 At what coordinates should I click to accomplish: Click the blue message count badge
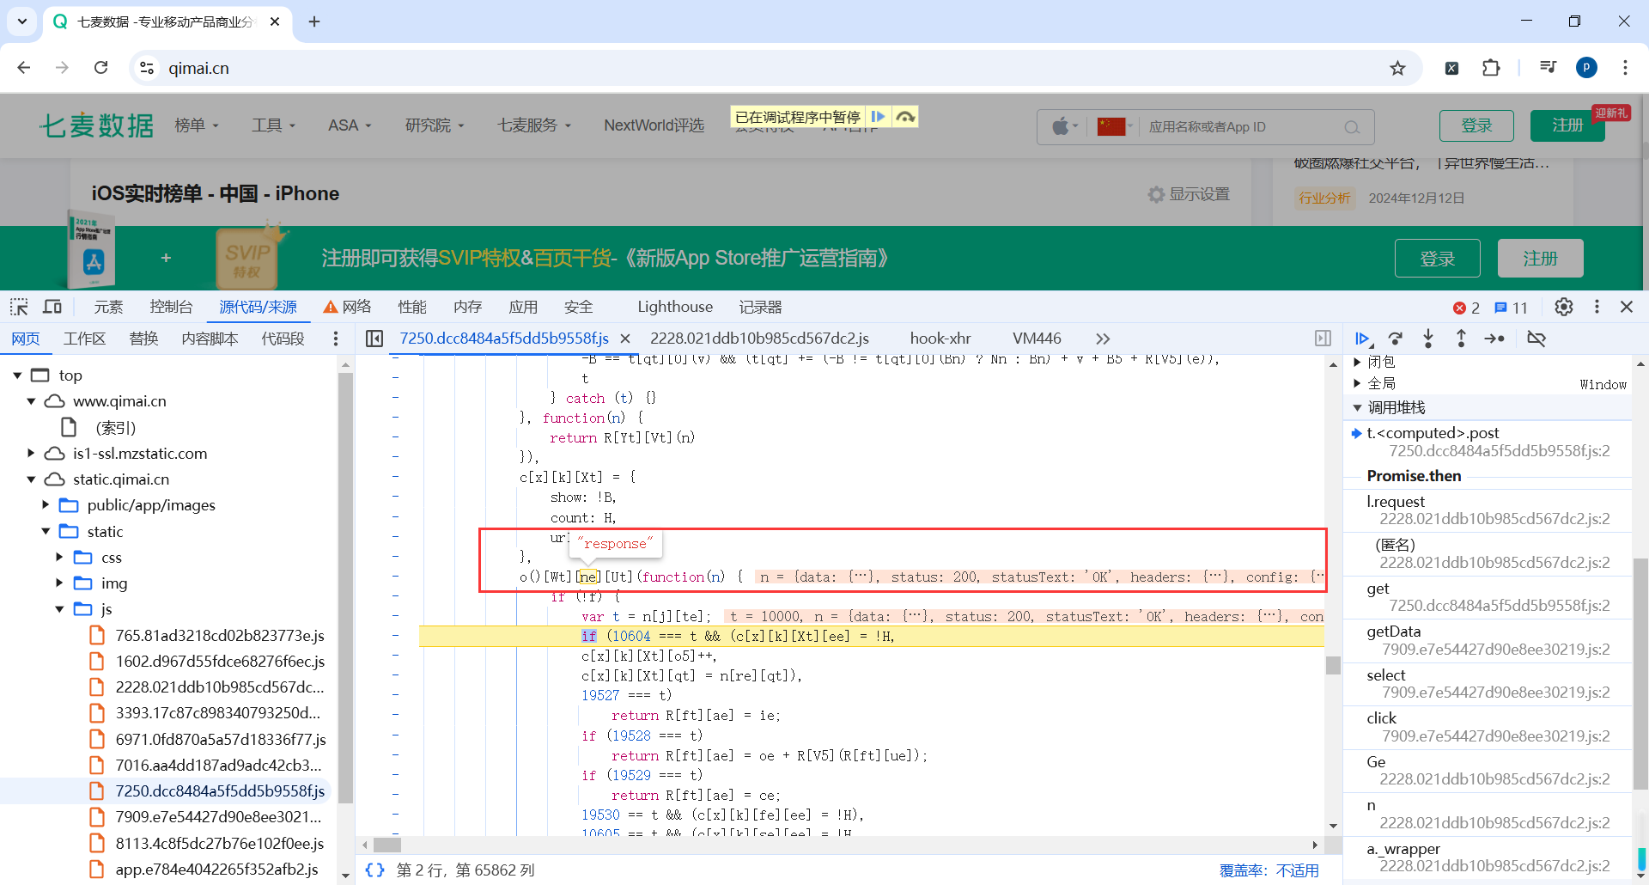click(x=1511, y=308)
